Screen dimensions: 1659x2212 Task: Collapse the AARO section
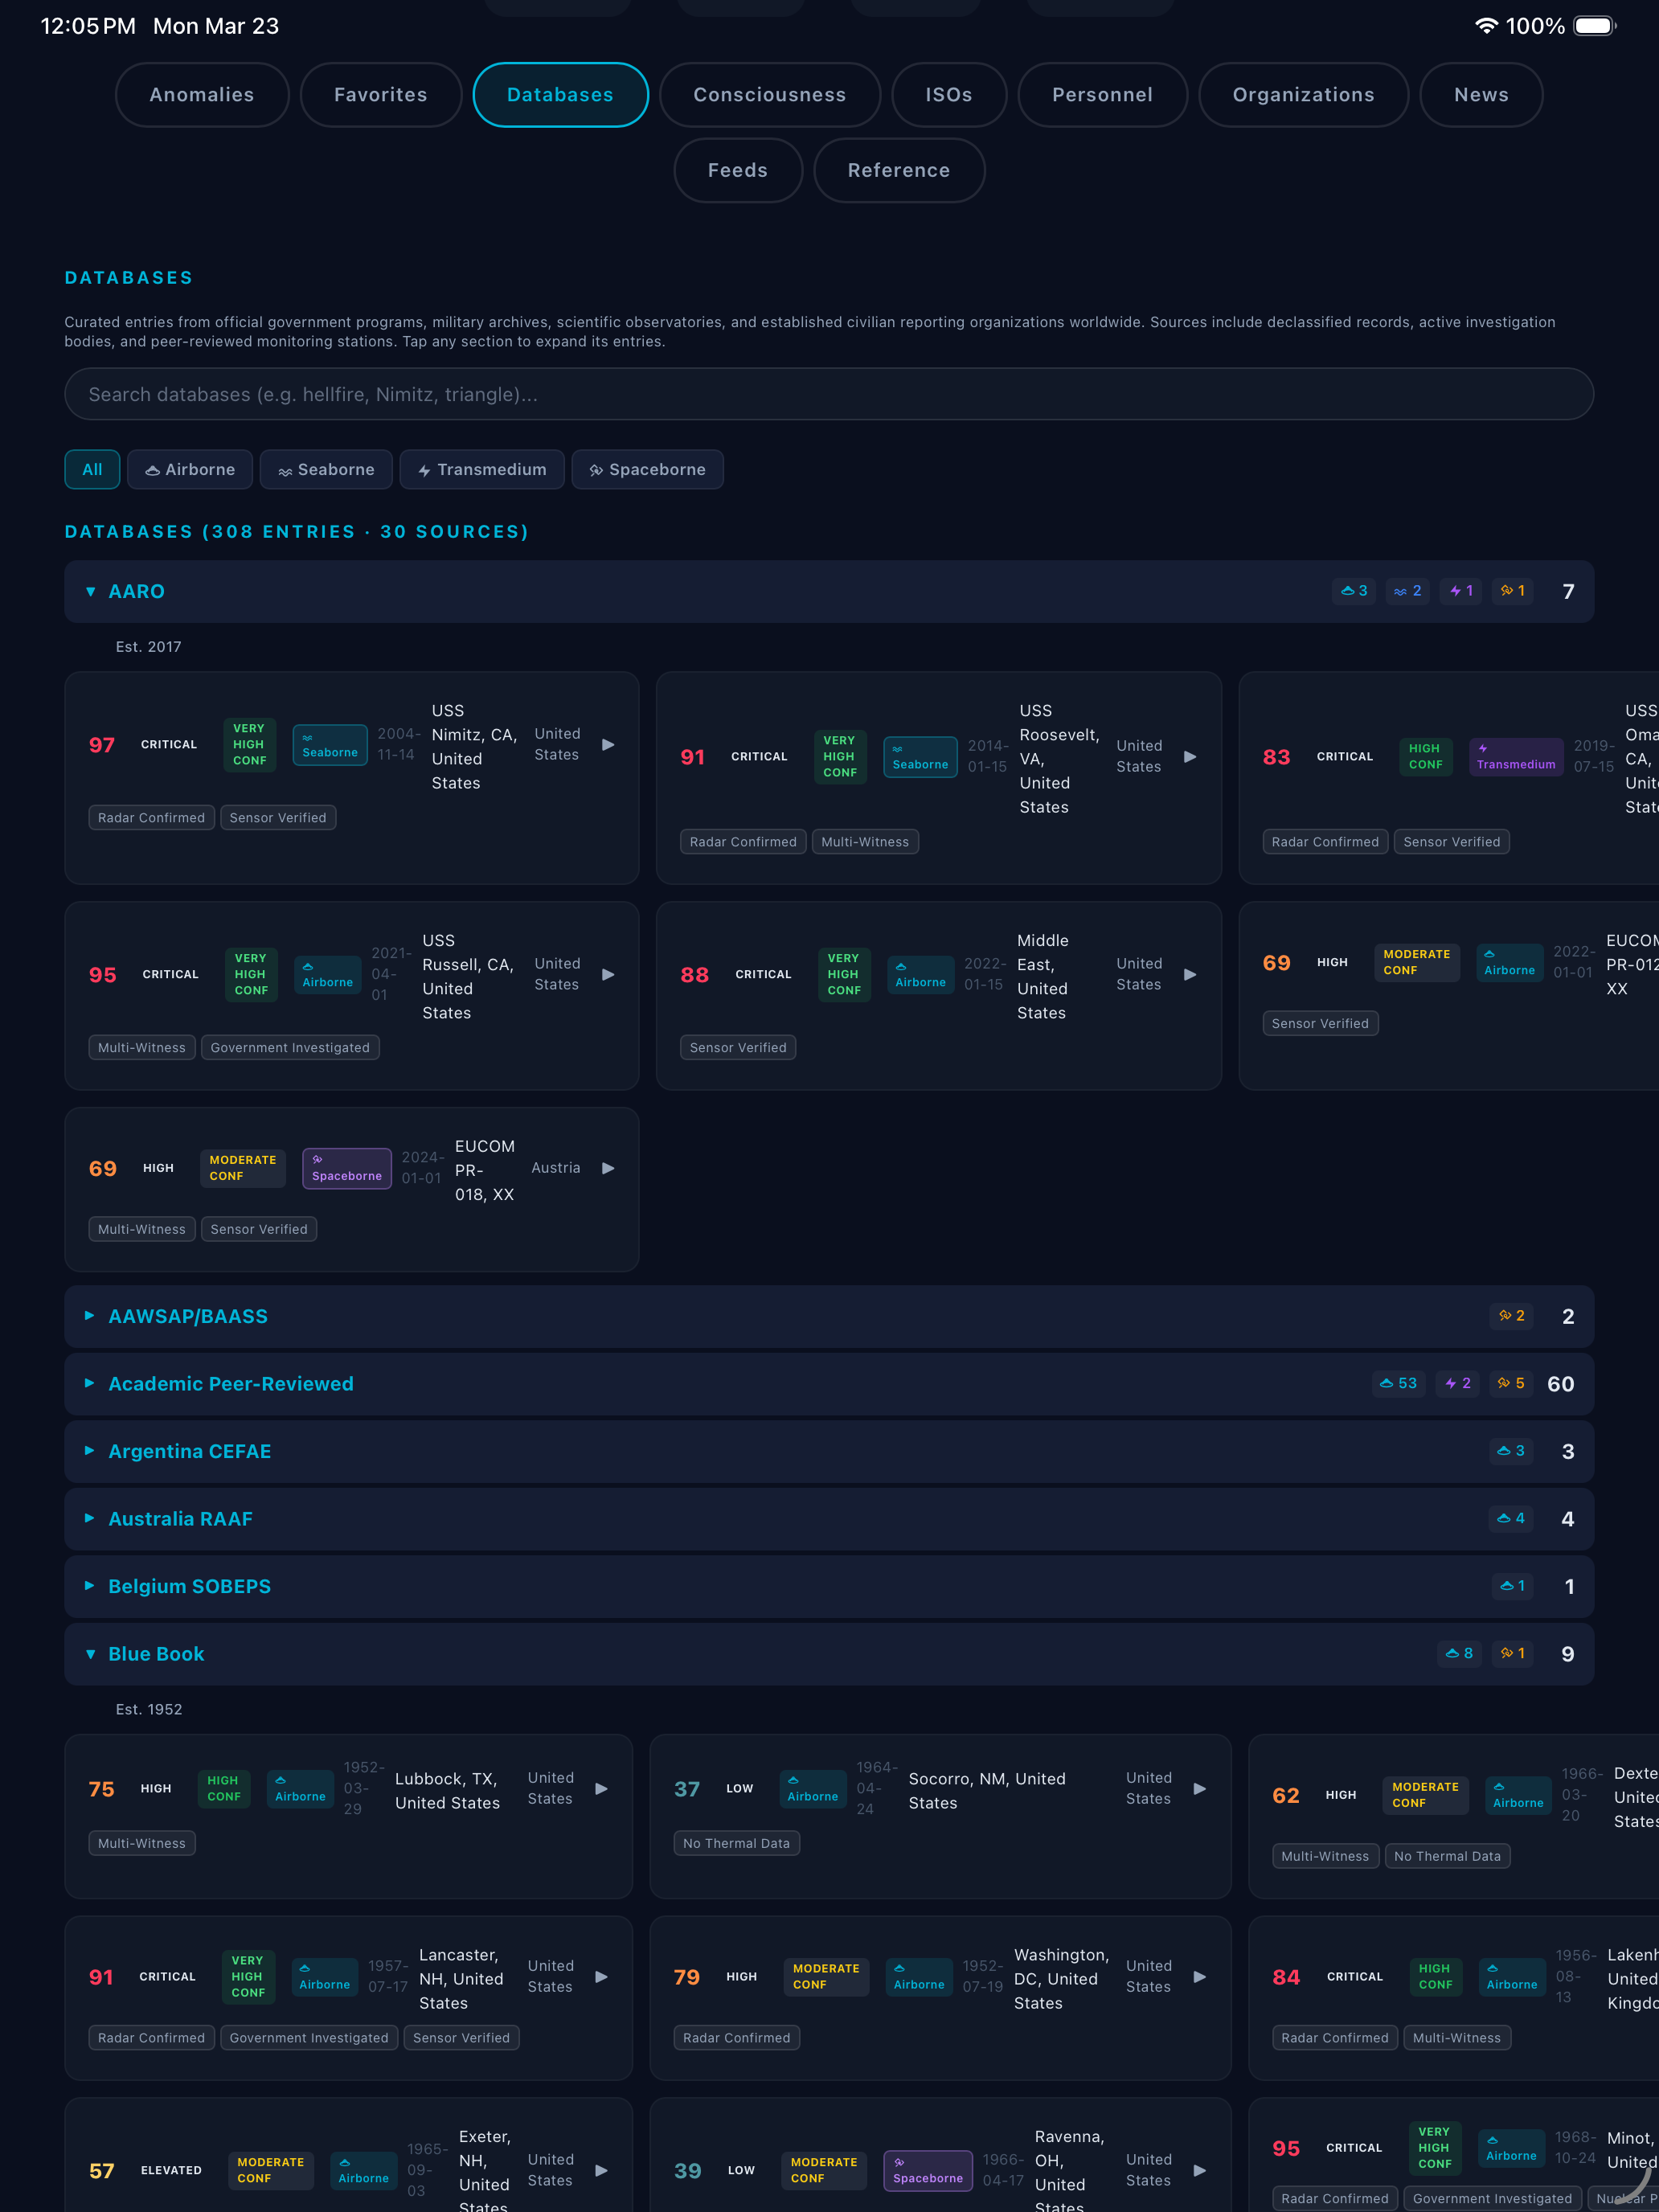pos(829,591)
